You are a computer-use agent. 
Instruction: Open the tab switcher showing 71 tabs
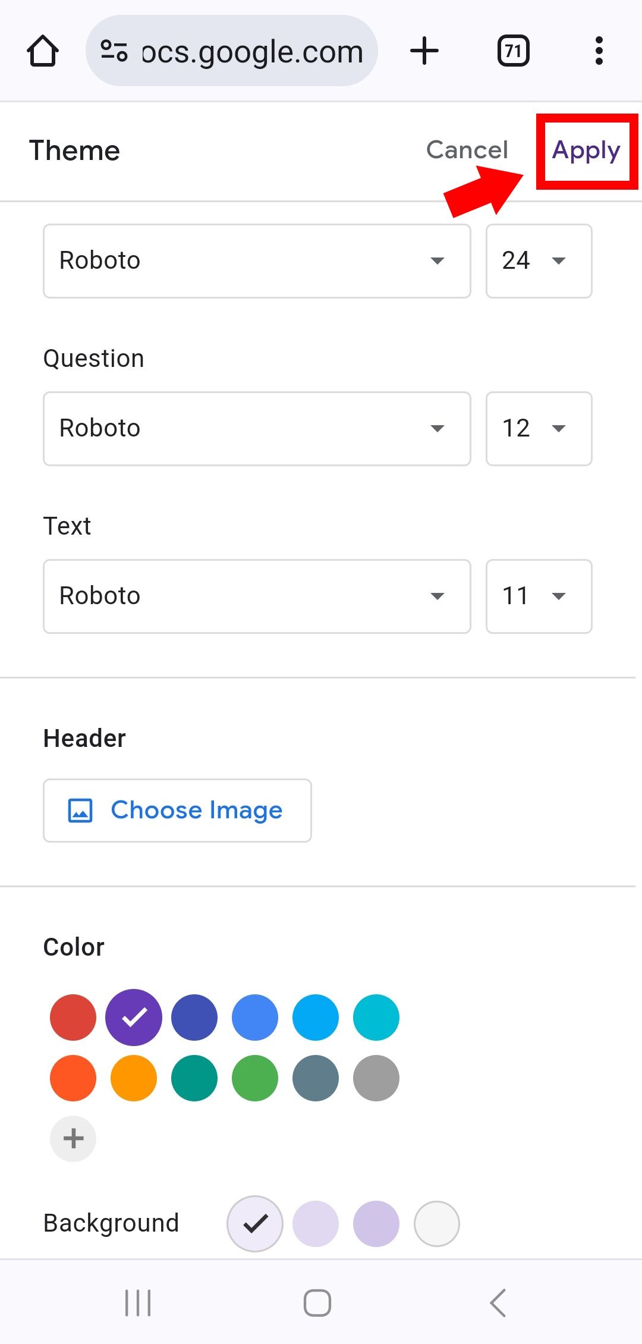point(512,51)
